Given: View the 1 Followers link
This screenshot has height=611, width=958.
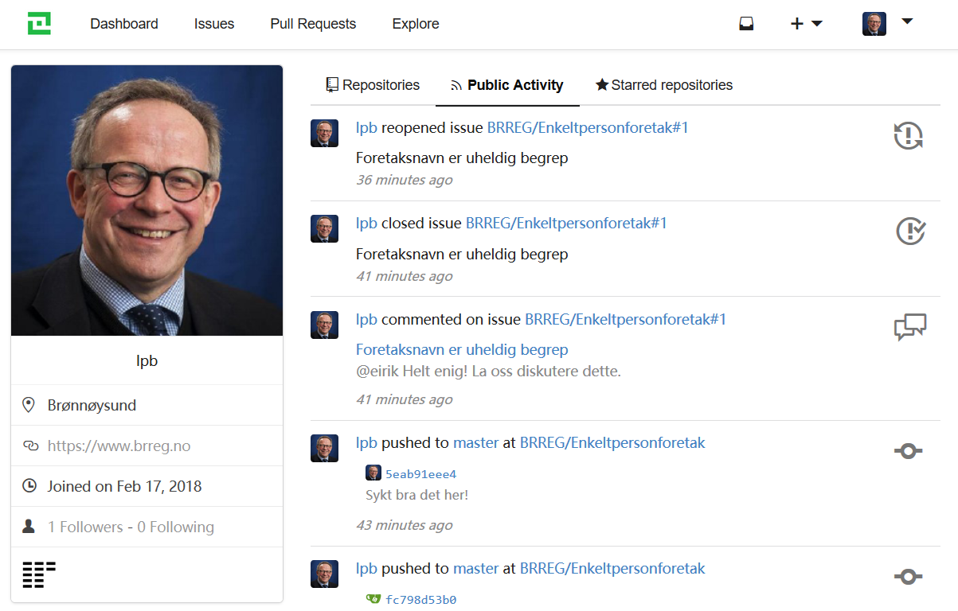Looking at the screenshot, I should click(x=85, y=527).
